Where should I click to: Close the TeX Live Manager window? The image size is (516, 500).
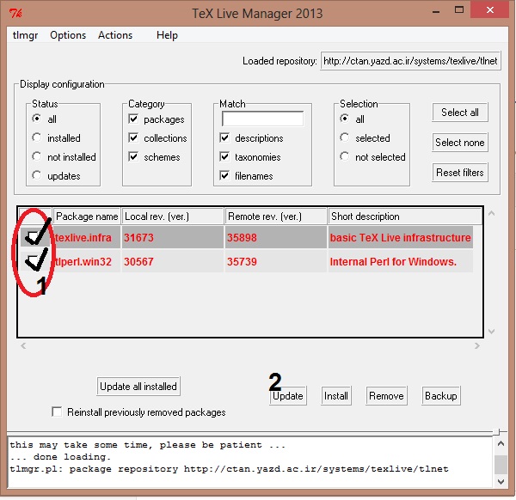[x=490, y=9]
